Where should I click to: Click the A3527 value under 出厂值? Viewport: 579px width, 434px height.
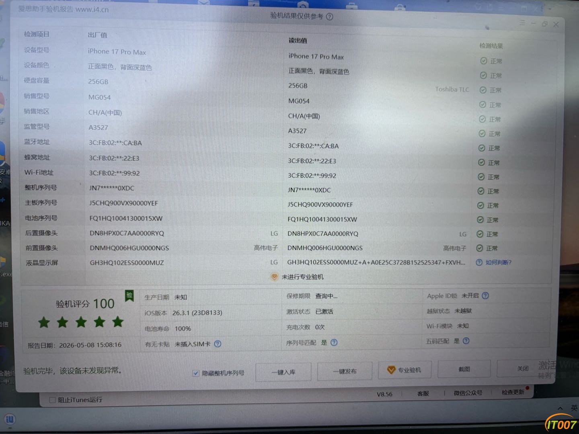pyautogui.click(x=99, y=127)
